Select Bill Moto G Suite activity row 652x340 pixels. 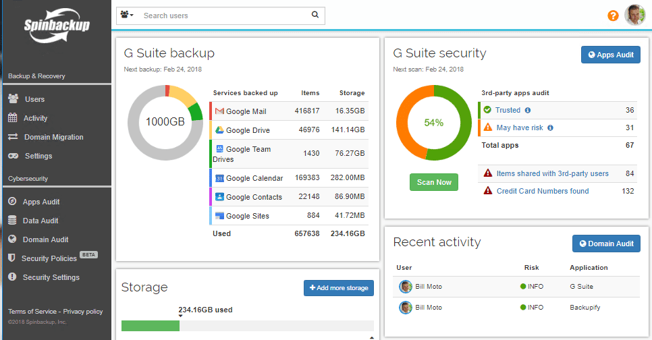pos(516,287)
